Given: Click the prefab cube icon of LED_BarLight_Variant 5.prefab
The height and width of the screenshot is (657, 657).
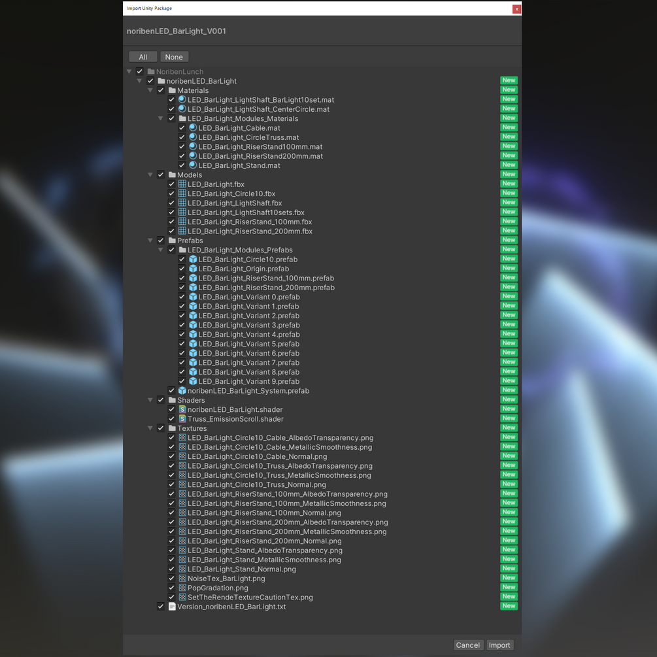Looking at the screenshot, I should pos(193,344).
